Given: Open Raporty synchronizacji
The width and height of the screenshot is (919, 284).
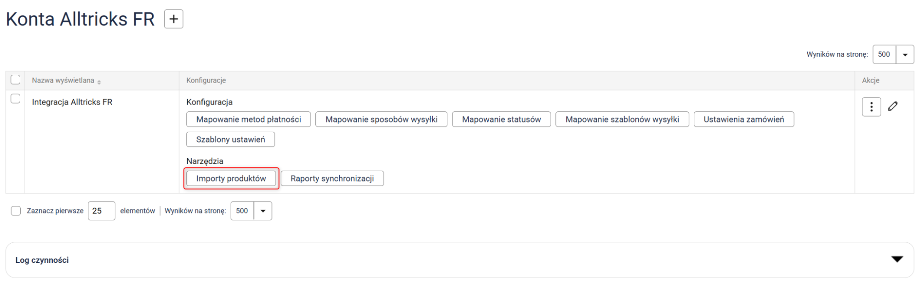Looking at the screenshot, I should coord(332,178).
